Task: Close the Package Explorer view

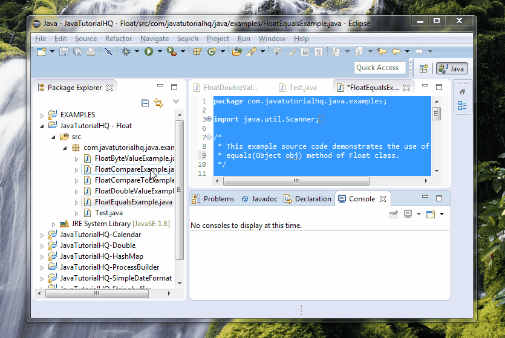Action: [109, 88]
